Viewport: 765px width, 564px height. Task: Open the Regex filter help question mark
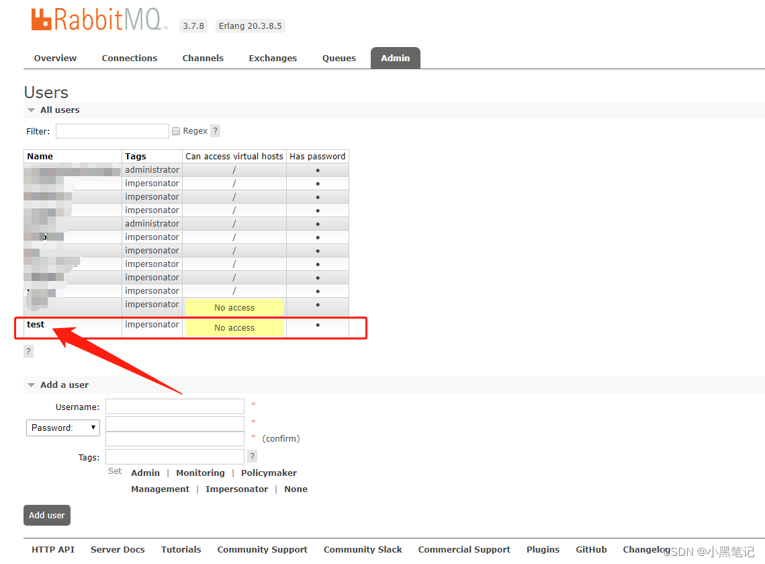215,131
